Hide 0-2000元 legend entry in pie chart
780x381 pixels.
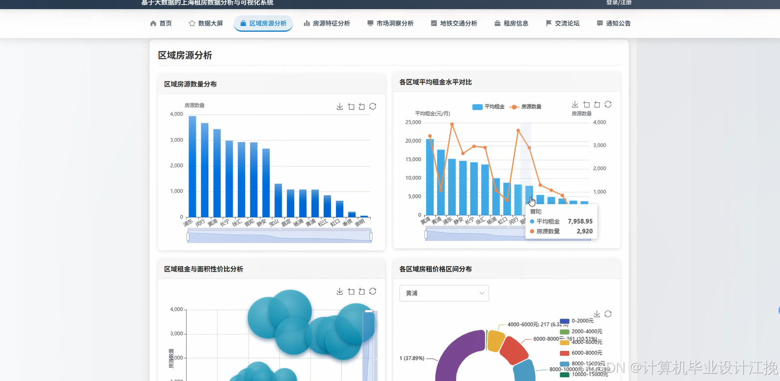pyautogui.click(x=576, y=321)
